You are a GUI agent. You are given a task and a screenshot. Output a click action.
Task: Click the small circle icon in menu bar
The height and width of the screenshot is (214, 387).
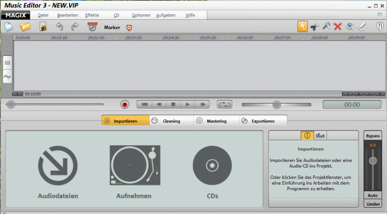tap(380, 15)
